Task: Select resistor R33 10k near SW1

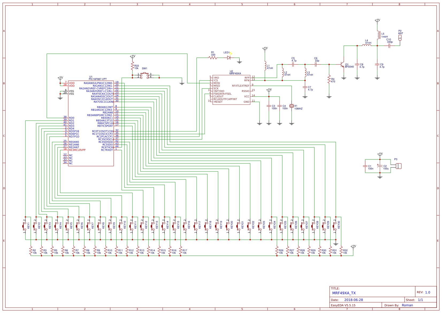Action: (133, 65)
